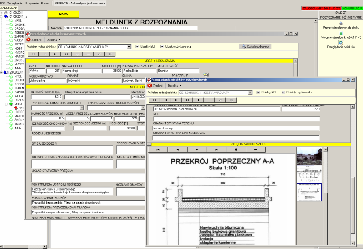Select CHEMIK under 01.09.2011_a in the tree
363x249 pixels.
click(20, 25)
